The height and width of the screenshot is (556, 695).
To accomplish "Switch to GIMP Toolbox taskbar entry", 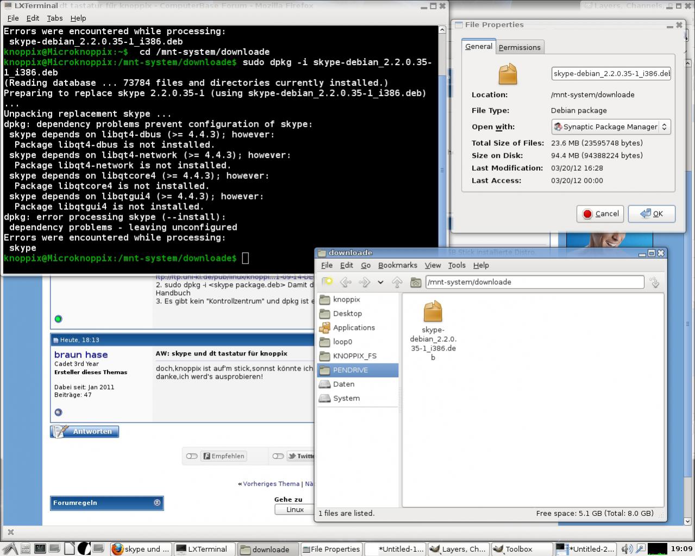I will pyautogui.click(x=522, y=549).
